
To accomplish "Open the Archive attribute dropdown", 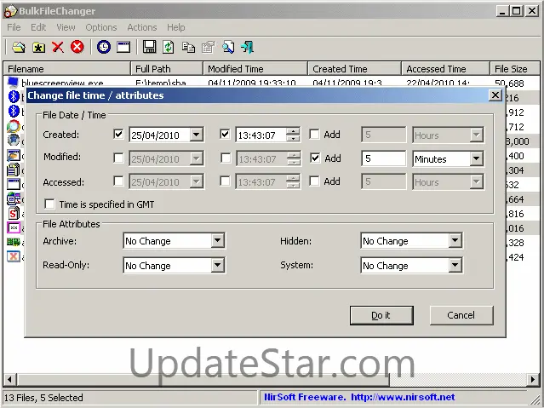I will [x=218, y=240].
